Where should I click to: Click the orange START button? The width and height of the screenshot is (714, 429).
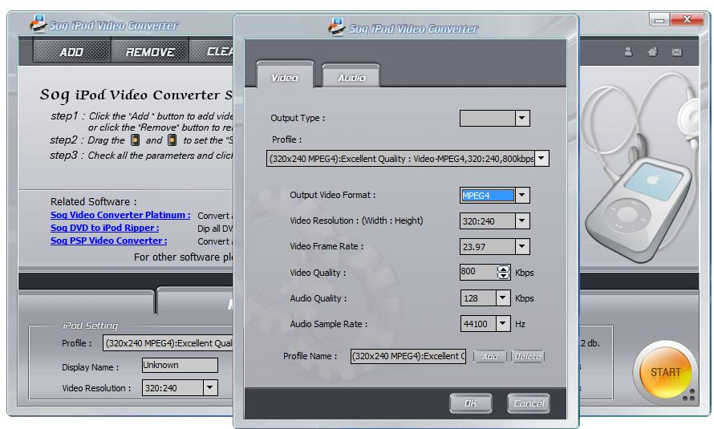[665, 372]
